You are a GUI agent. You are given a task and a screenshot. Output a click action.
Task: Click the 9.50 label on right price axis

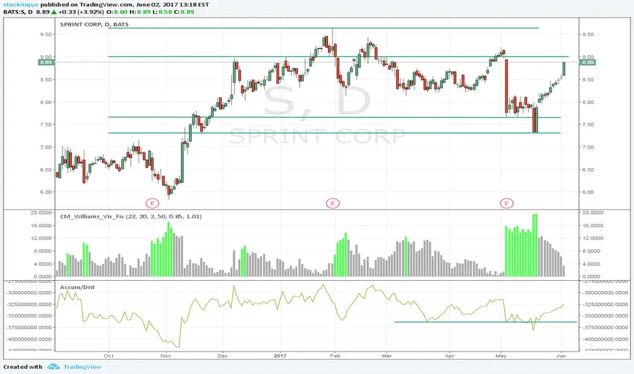(x=588, y=35)
